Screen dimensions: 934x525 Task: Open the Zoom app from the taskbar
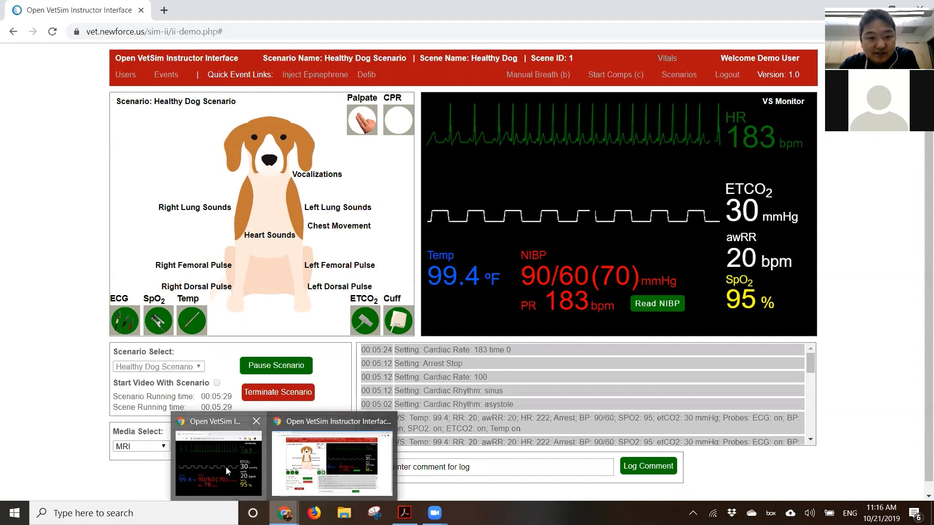434,512
